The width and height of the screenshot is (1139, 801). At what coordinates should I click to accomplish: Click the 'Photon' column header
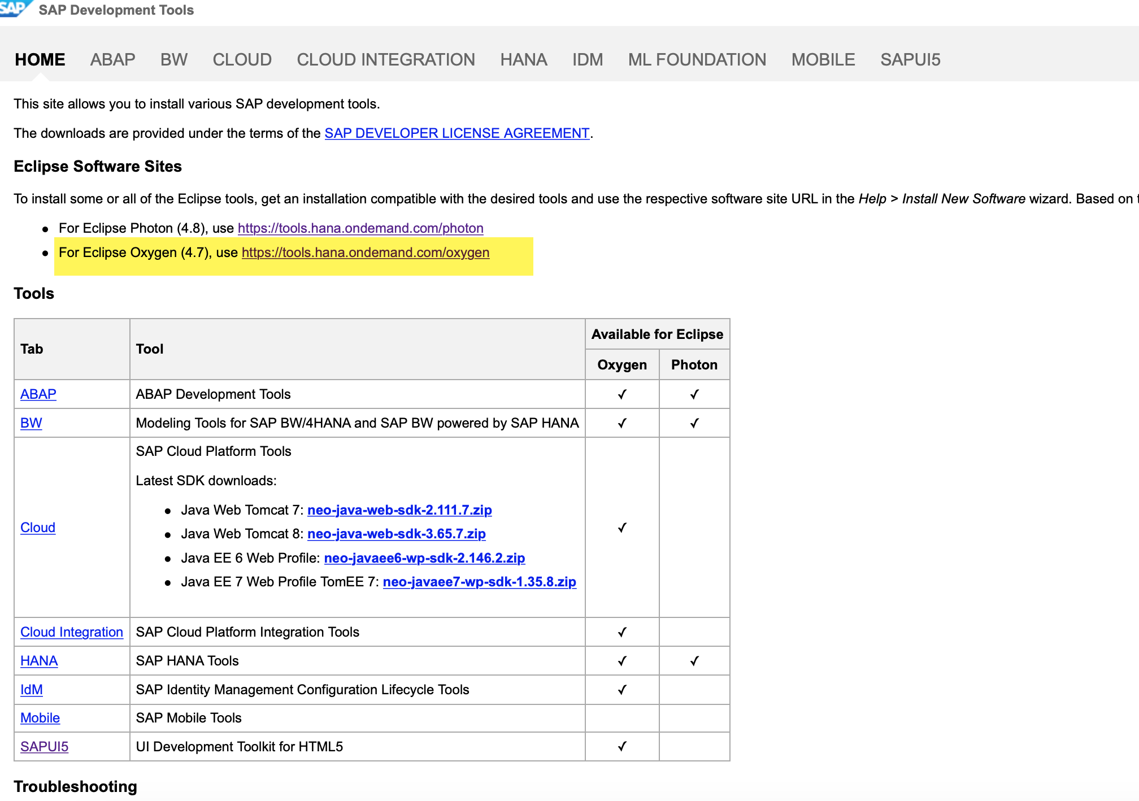694,365
